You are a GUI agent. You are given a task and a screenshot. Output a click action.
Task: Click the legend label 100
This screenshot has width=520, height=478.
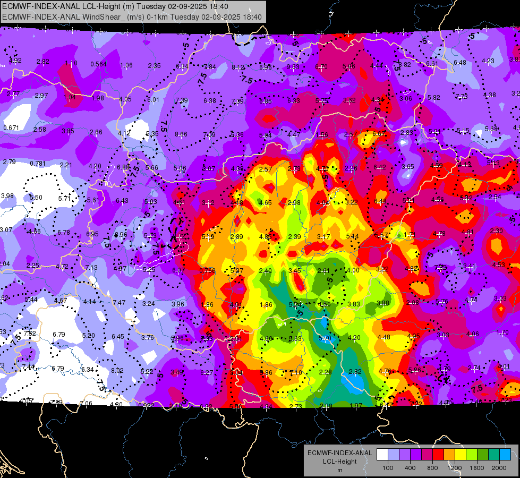point(388,468)
